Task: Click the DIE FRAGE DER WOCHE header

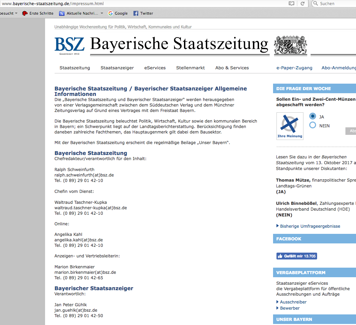Action: 314,88
